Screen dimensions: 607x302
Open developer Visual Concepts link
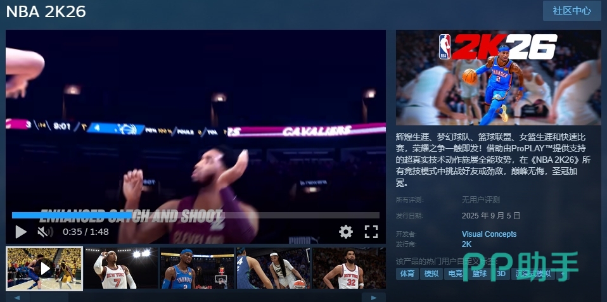click(x=489, y=234)
